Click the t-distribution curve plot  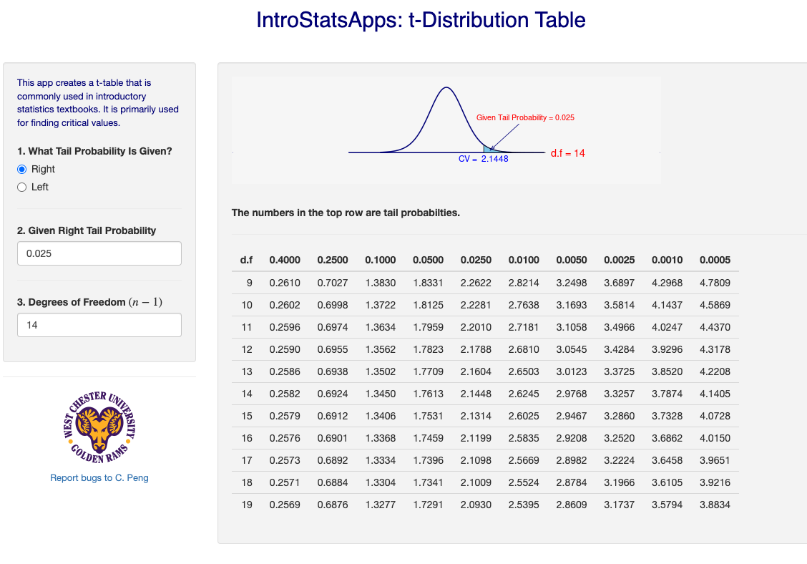446,130
